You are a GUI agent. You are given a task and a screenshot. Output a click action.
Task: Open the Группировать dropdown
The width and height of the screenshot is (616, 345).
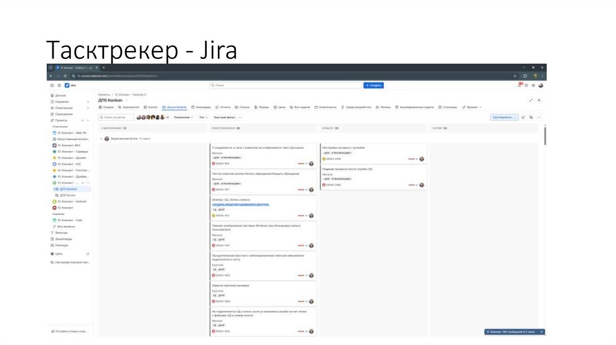coord(504,117)
